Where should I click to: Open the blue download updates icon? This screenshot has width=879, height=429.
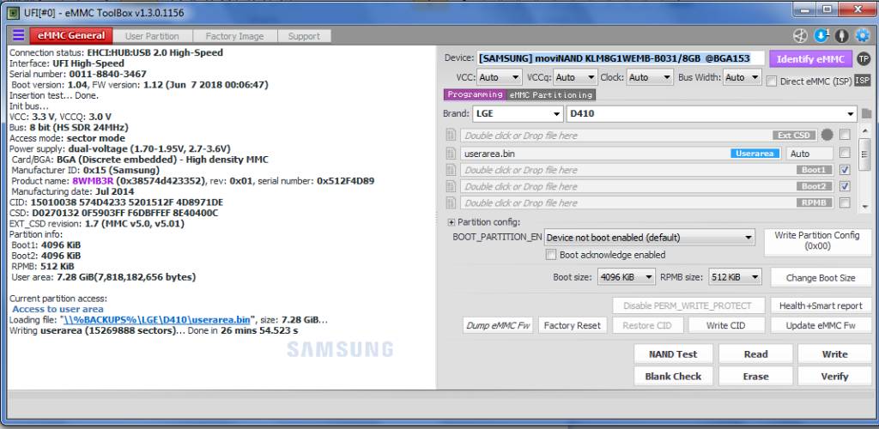click(x=821, y=36)
